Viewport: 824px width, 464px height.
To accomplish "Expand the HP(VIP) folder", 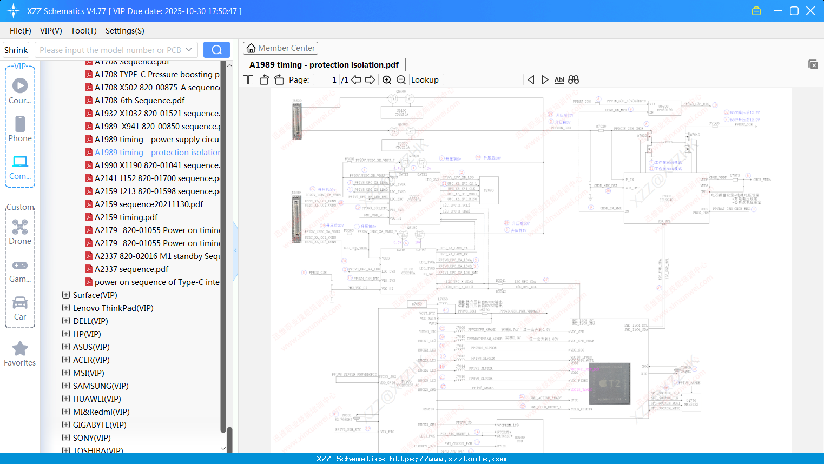I will point(66,334).
